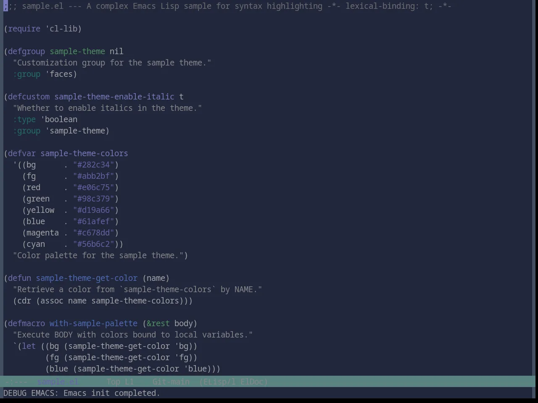Click 'sample-theme-get-color' function name in defun
The image size is (538, 403).
pos(87,278)
